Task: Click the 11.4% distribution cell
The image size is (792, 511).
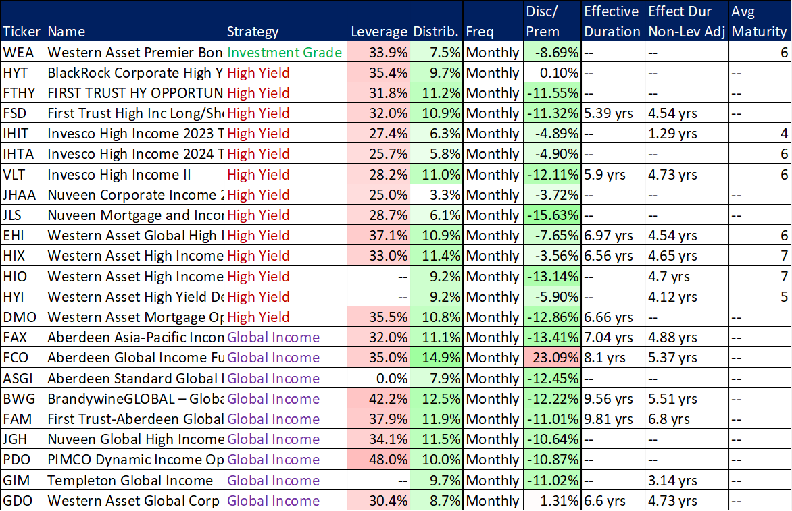Action: 437,256
